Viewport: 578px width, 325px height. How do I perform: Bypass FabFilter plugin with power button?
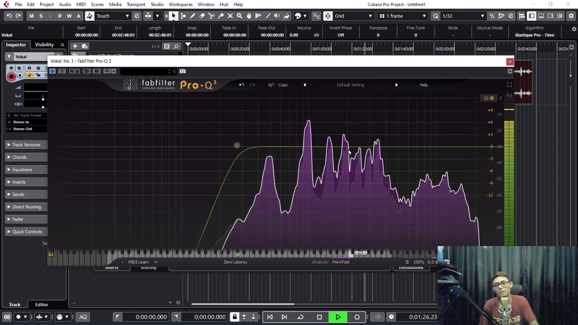(x=52, y=71)
